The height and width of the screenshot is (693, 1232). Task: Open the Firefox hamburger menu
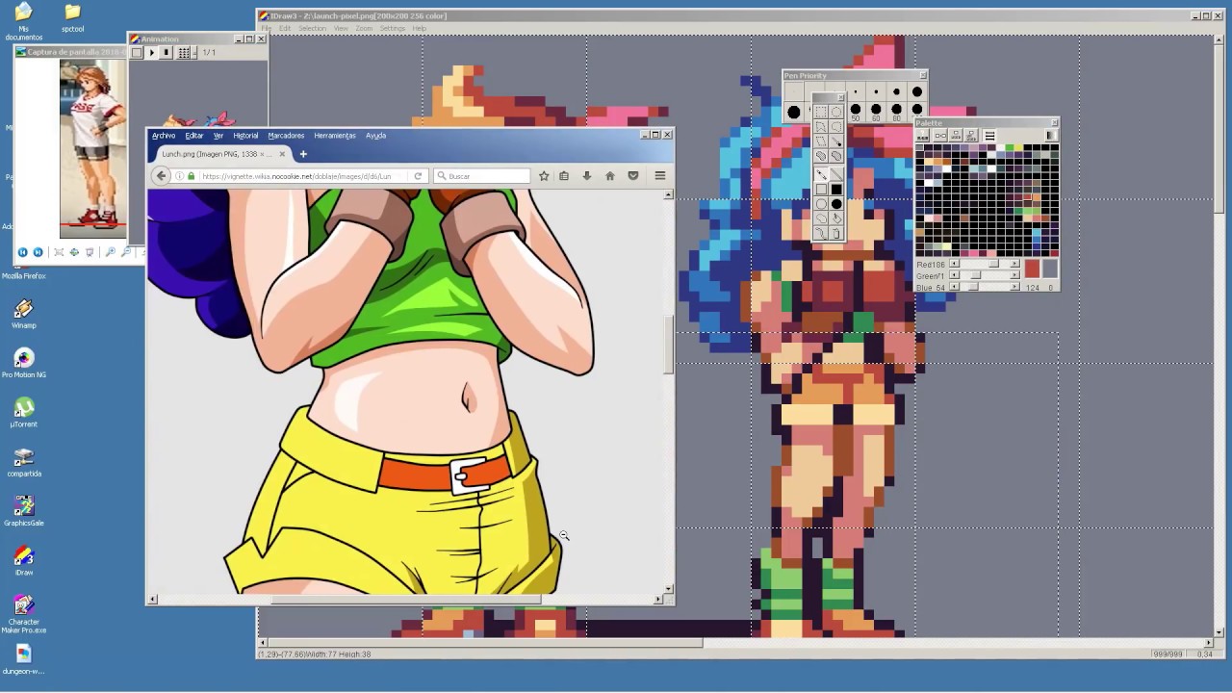click(659, 176)
